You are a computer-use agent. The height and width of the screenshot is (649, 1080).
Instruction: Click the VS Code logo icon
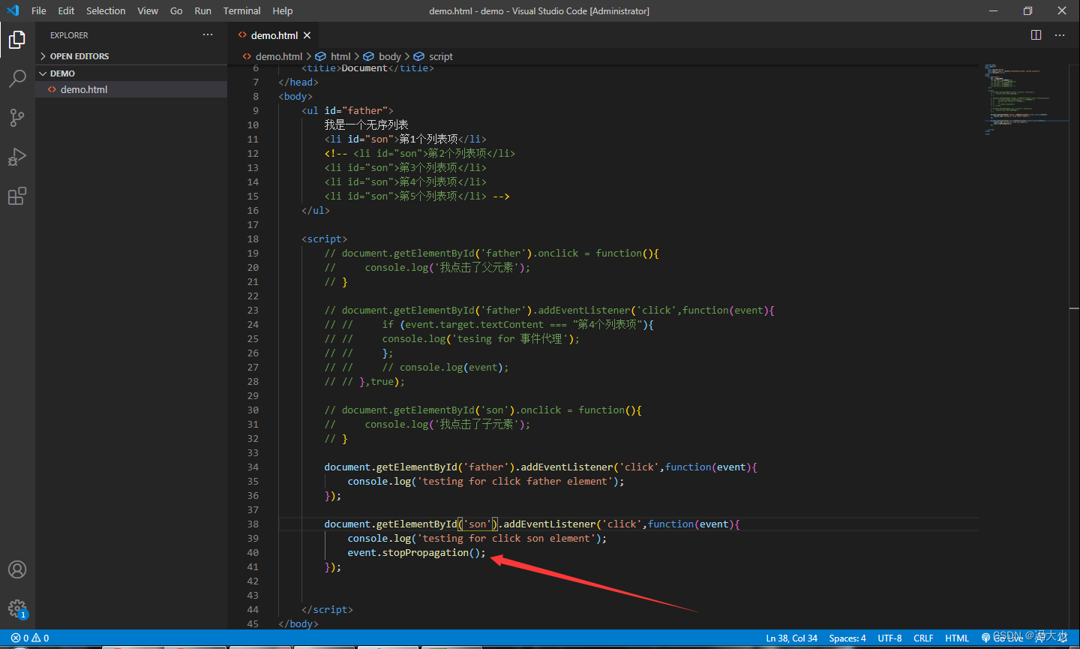coord(13,11)
